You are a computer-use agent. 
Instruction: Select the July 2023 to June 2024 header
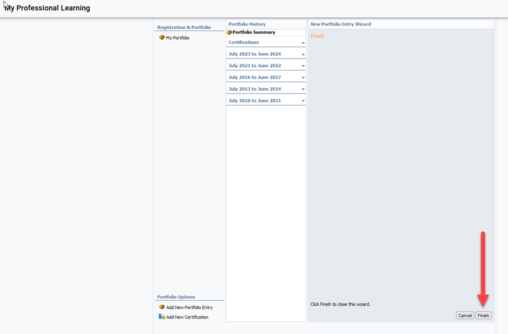pos(255,54)
